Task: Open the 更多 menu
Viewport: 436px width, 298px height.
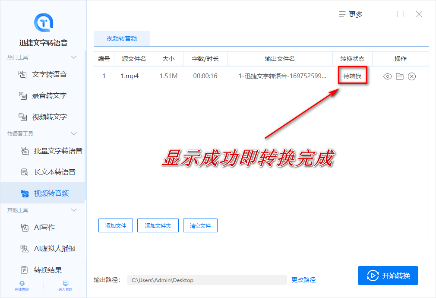Action: point(351,14)
